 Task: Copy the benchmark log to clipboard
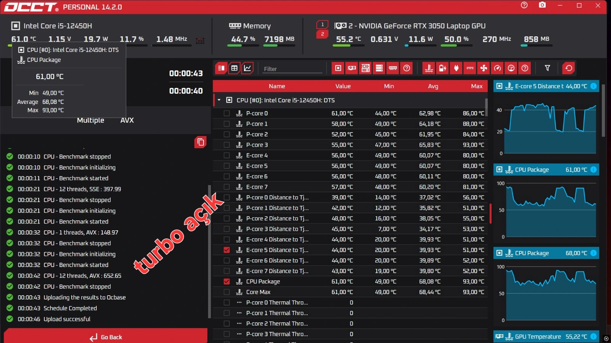click(200, 142)
